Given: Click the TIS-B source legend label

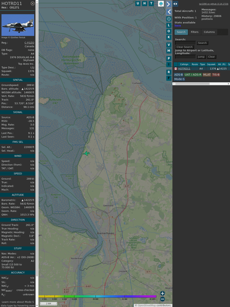Looking at the screenshot, I should [x=216, y=75].
